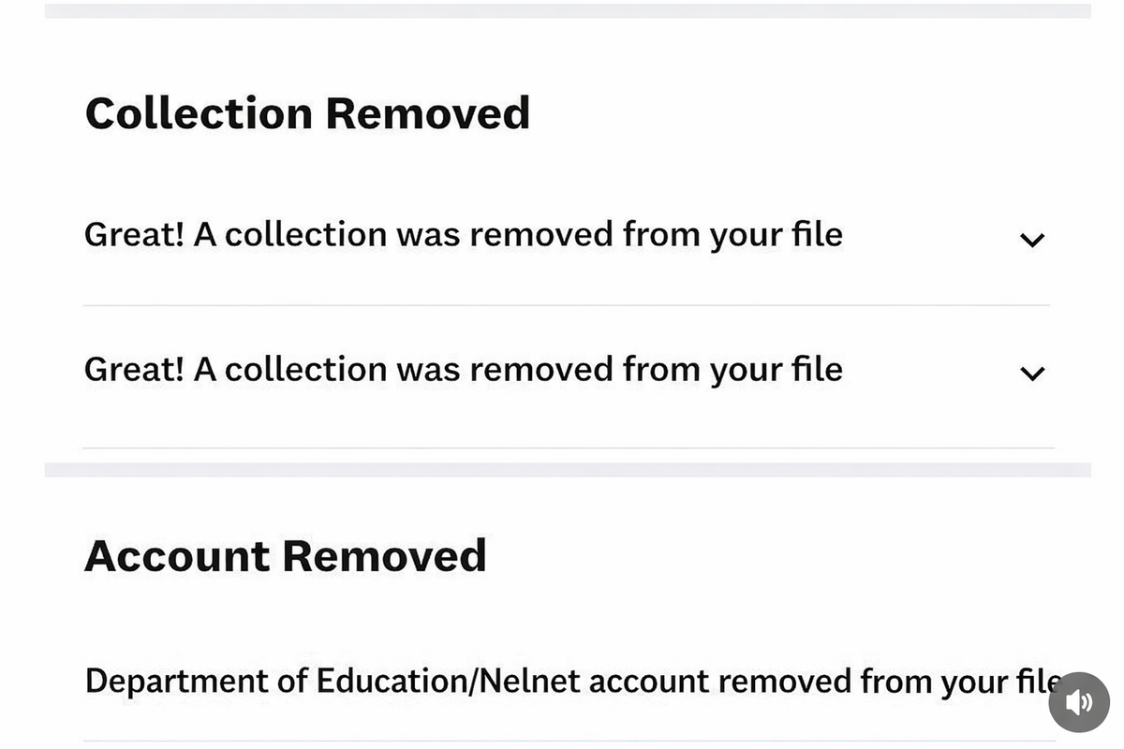Select the Account Removed heading
Screen dimensions: 1124x749
coord(286,556)
